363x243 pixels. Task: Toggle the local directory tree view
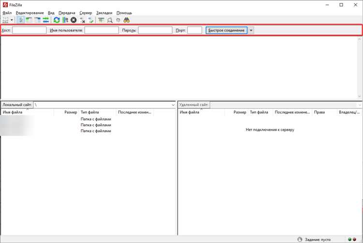[29, 20]
